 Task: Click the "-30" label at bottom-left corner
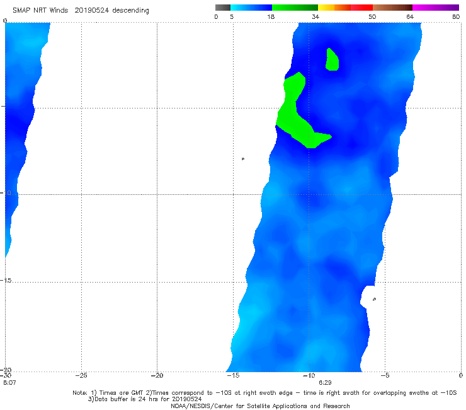point(6,375)
